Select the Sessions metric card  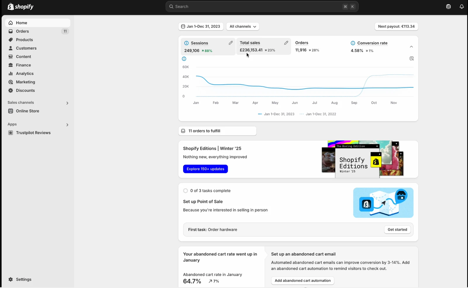click(208, 47)
